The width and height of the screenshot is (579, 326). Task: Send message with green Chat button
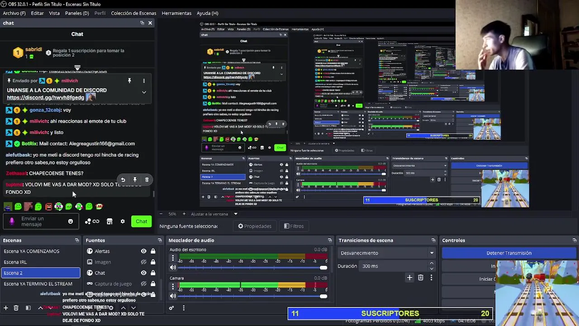pos(142,221)
